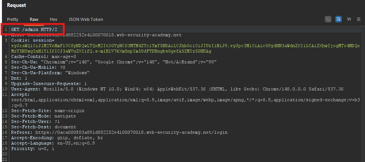
Task: Click the User-Agent Mozilla/5.0 header line
Action: coord(177,89)
